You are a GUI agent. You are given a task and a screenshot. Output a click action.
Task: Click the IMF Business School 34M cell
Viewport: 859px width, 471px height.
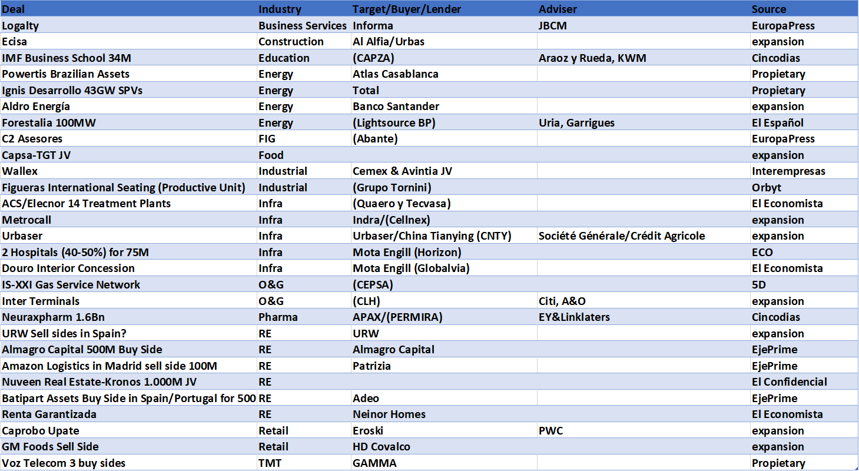pyautogui.click(x=128, y=58)
